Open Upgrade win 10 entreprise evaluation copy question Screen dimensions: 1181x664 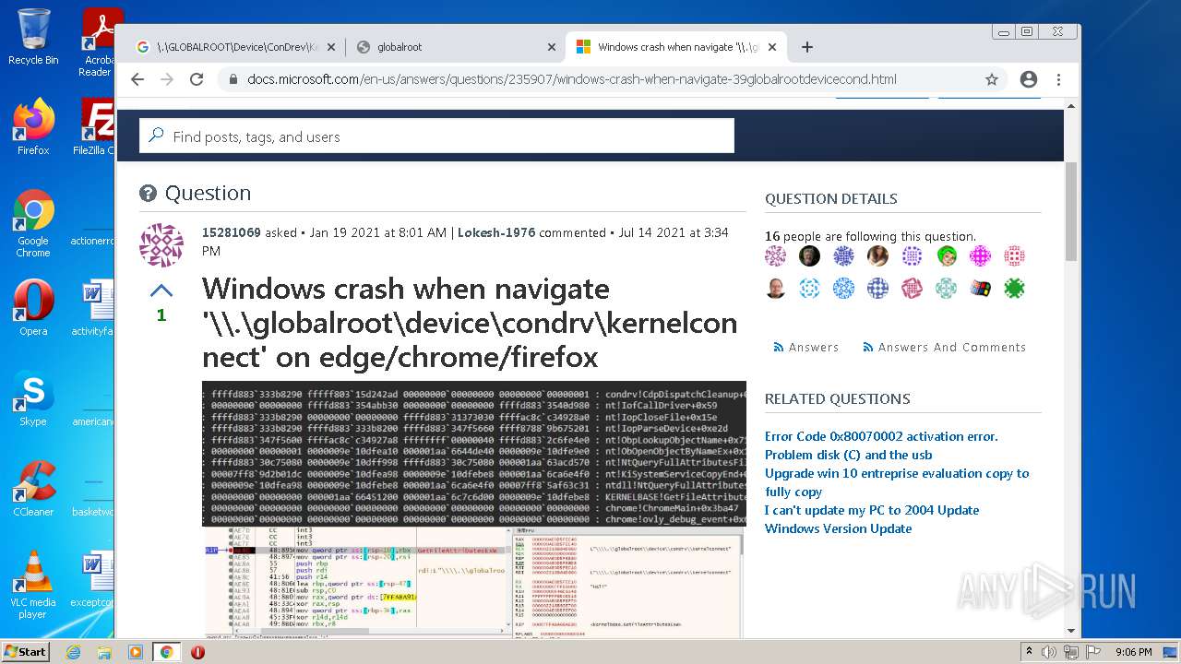[897, 482]
